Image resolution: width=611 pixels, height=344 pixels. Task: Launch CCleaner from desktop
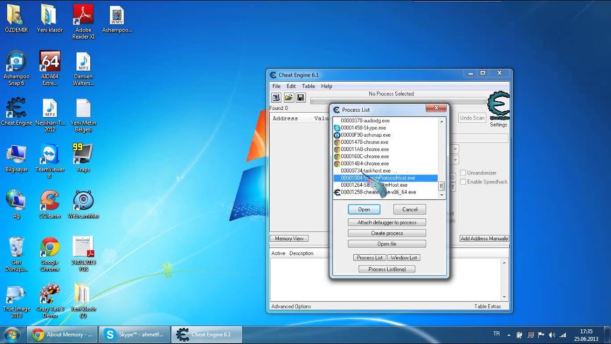click(50, 204)
